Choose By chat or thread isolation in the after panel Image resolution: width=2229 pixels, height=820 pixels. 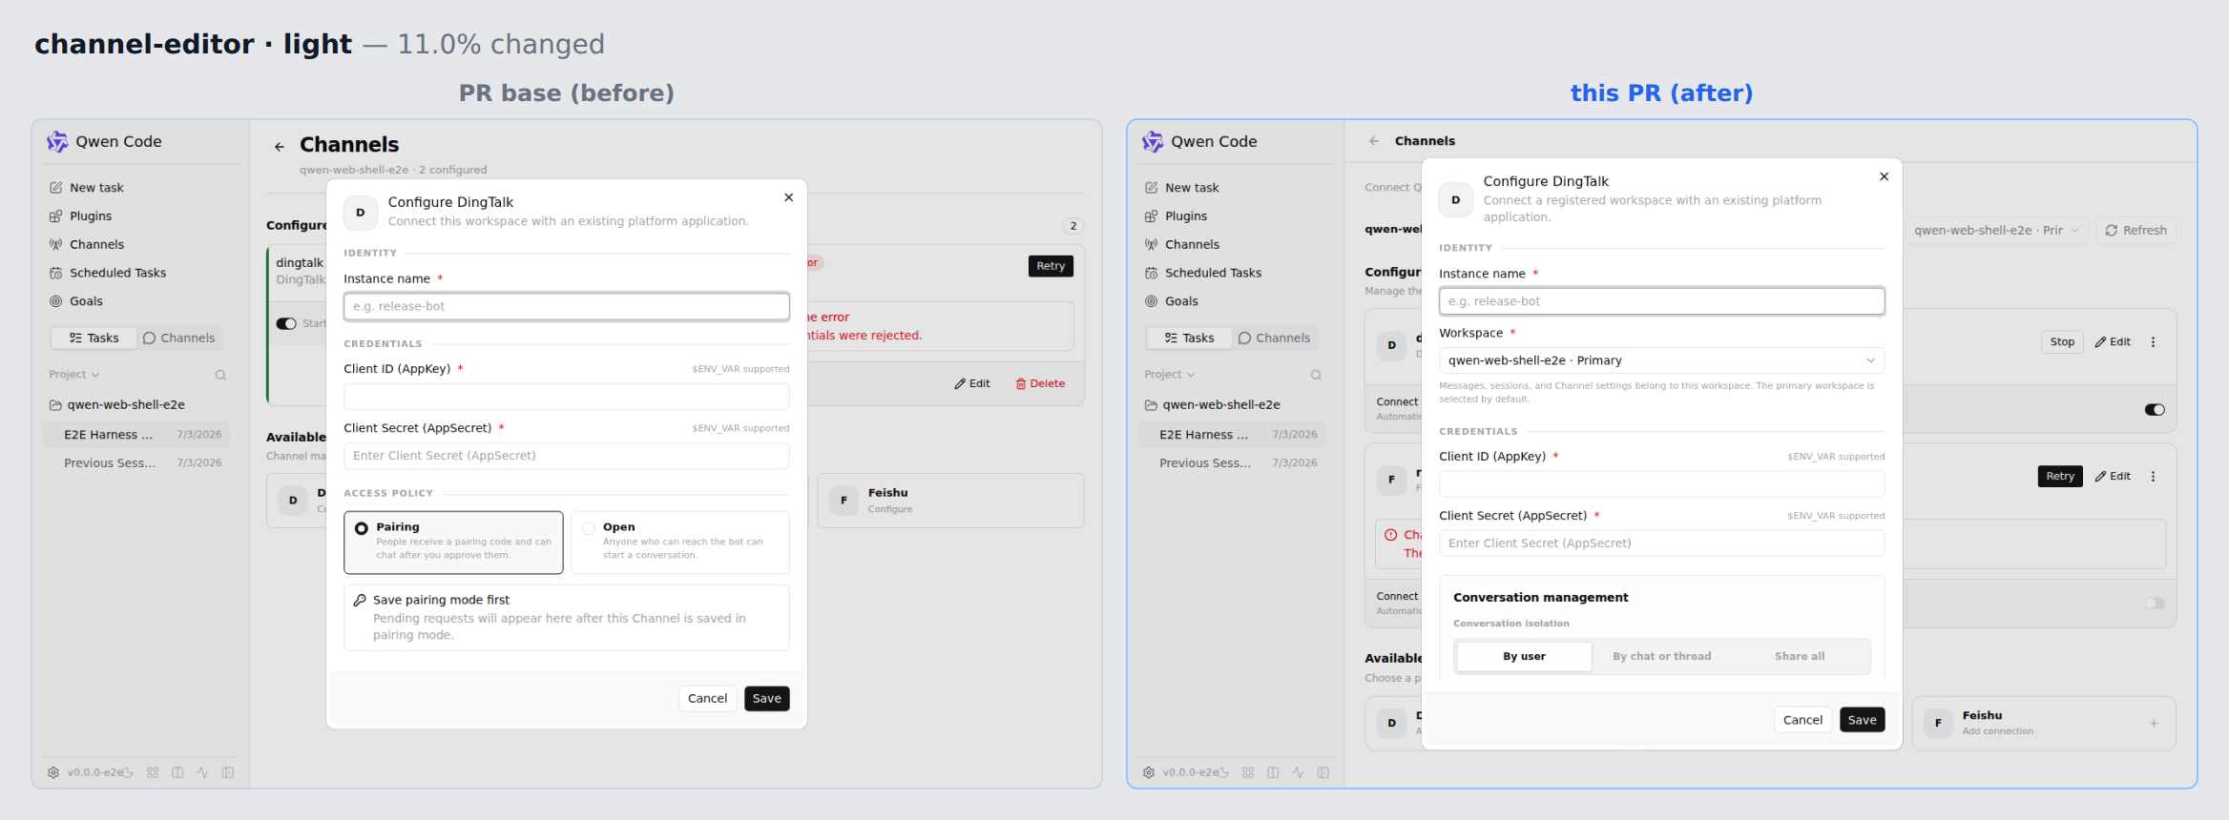click(1662, 657)
